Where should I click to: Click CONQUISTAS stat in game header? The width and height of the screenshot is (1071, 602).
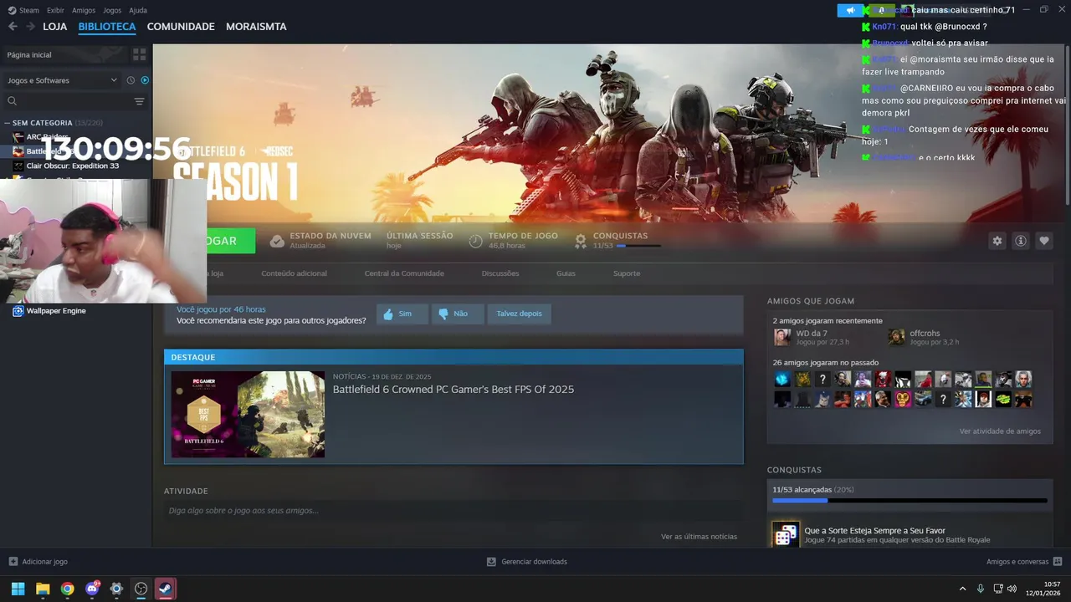(x=620, y=240)
